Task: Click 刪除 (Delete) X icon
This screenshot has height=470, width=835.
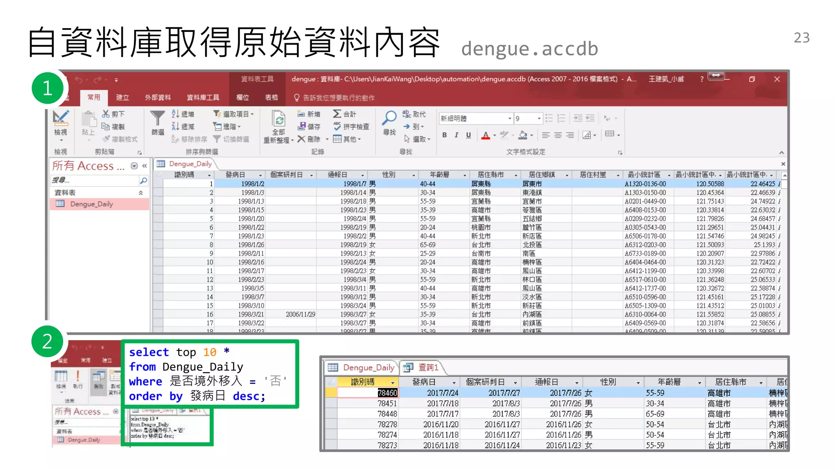Action: (x=301, y=139)
